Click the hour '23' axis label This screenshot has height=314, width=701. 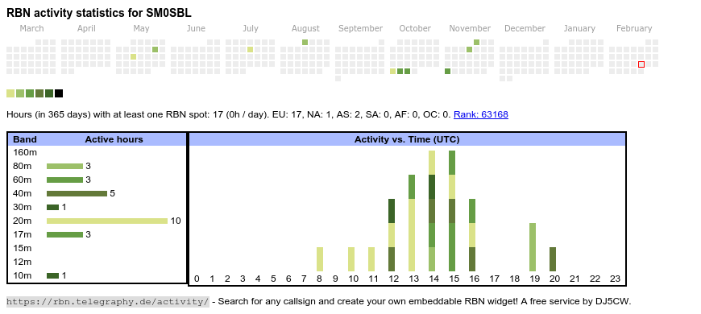point(615,279)
